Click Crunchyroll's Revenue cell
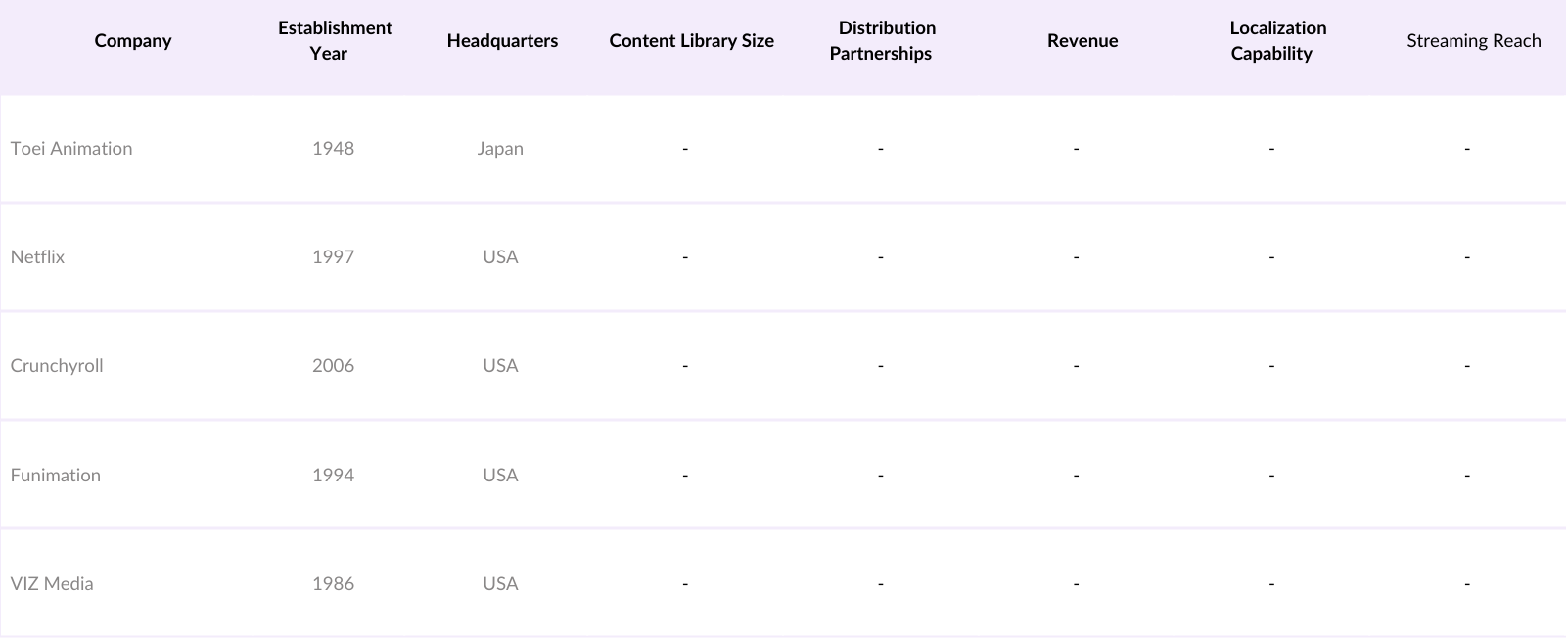The width and height of the screenshot is (1566, 639). 1077,366
